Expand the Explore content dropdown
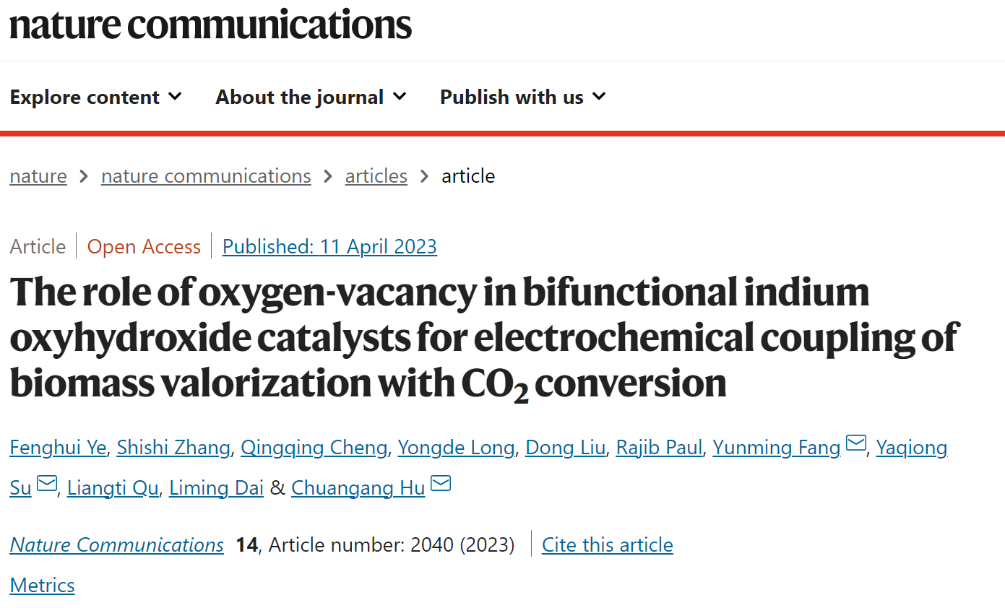Image resolution: width=1005 pixels, height=608 pixels. coord(96,97)
